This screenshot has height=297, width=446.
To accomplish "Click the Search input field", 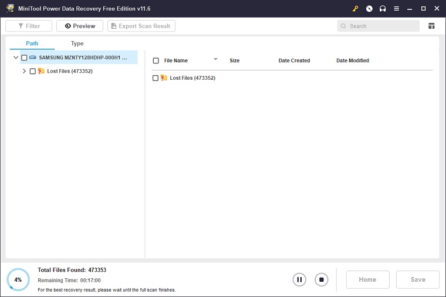I will [378, 26].
